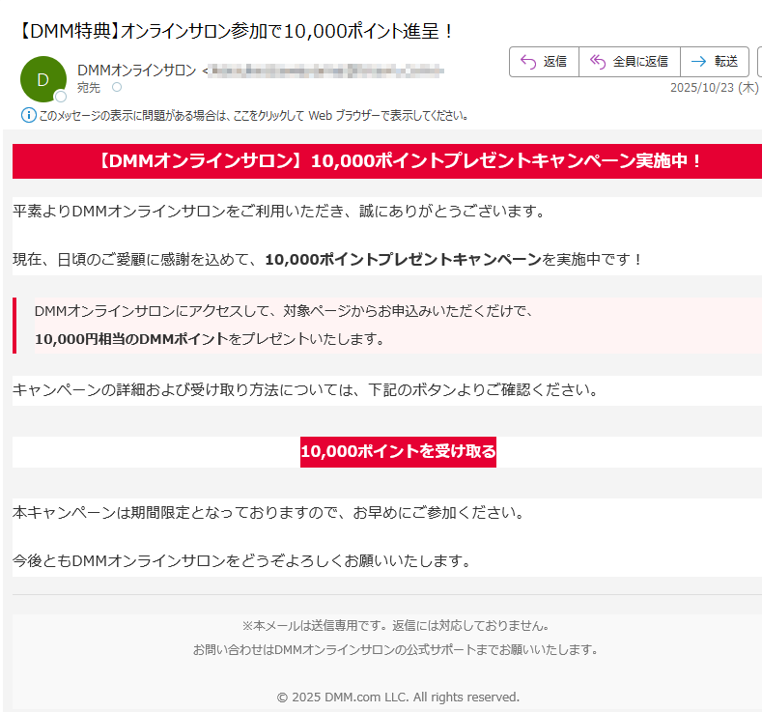Click the 転送 forward button
Viewport: 762px width, 712px height.
(x=715, y=62)
